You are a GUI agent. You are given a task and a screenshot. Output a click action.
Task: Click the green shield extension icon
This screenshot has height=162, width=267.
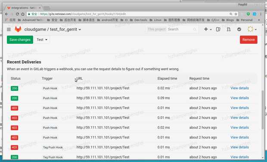(248, 14)
